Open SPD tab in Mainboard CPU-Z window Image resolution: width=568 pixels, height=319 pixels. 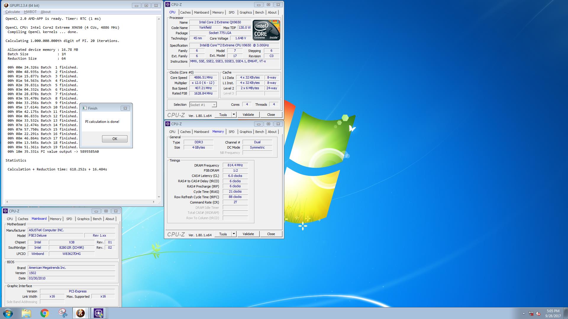69,219
